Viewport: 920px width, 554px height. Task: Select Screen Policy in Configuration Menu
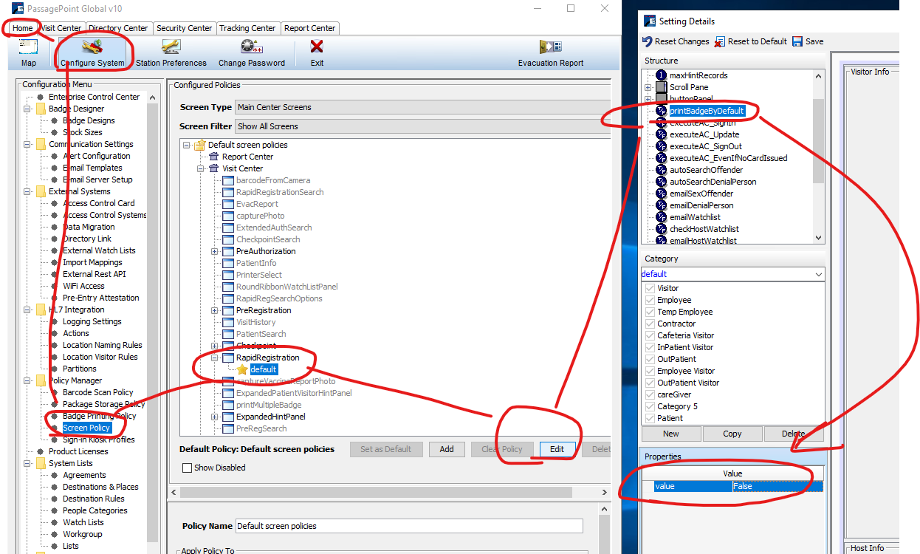coord(86,428)
